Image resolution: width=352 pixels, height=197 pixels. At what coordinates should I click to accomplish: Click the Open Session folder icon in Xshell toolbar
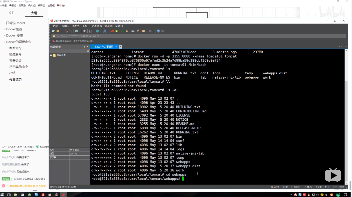click(58, 31)
